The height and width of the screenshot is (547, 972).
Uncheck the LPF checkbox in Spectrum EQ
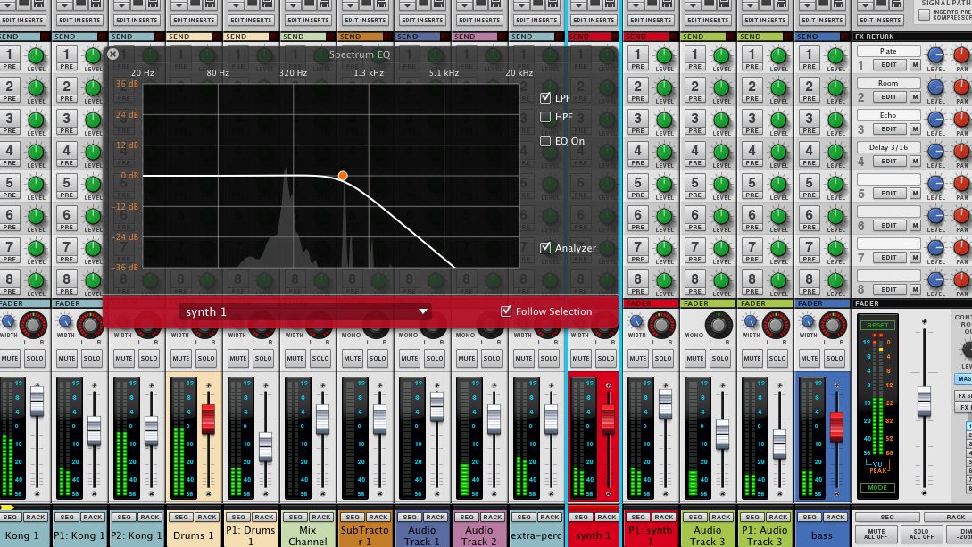(545, 98)
